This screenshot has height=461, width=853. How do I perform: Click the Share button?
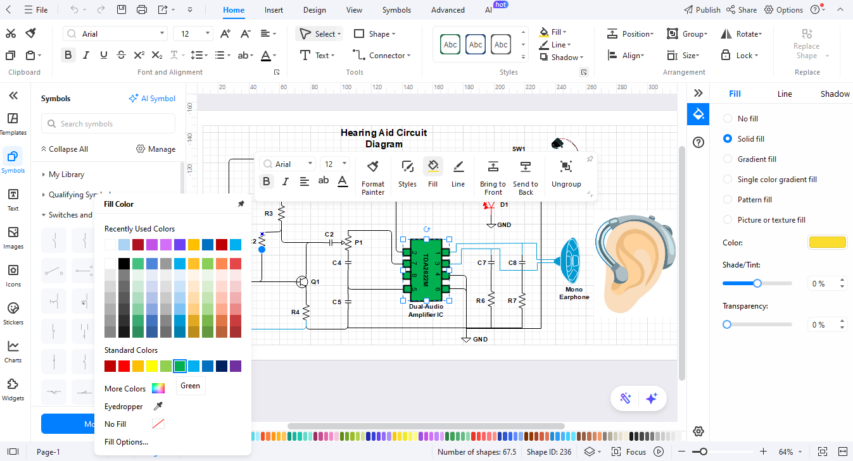pyautogui.click(x=742, y=9)
